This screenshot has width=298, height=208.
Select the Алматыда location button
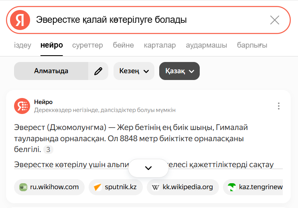pyautogui.click(x=51, y=71)
